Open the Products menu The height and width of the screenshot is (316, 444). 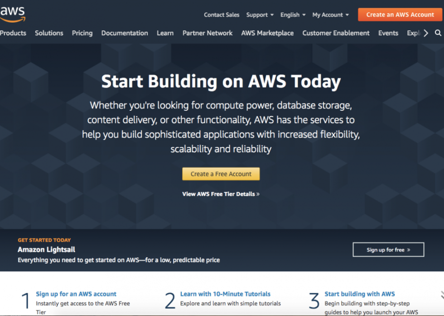tap(13, 33)
